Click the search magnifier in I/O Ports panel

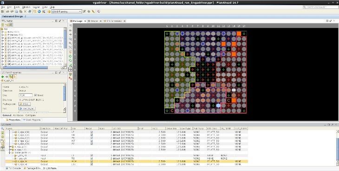(x=2, y=129)
